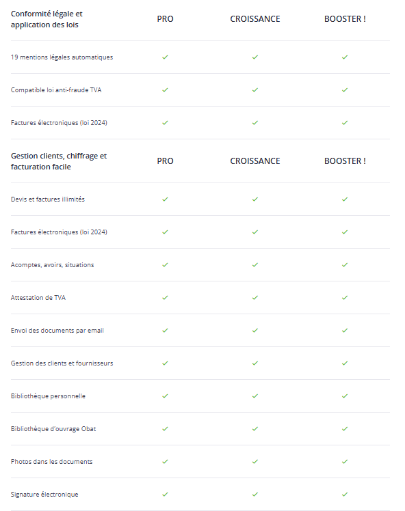Click CROISSANCE checkmark for Attestation de TVA
This screenshot has height=511, width=405.
click(255, 298)
